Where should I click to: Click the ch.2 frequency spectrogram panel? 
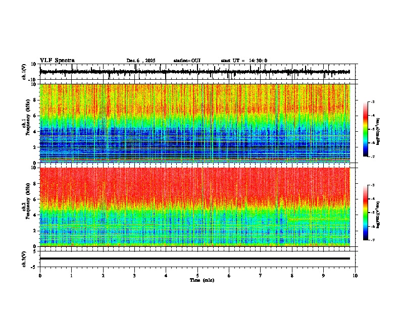(x=195, y=207)
